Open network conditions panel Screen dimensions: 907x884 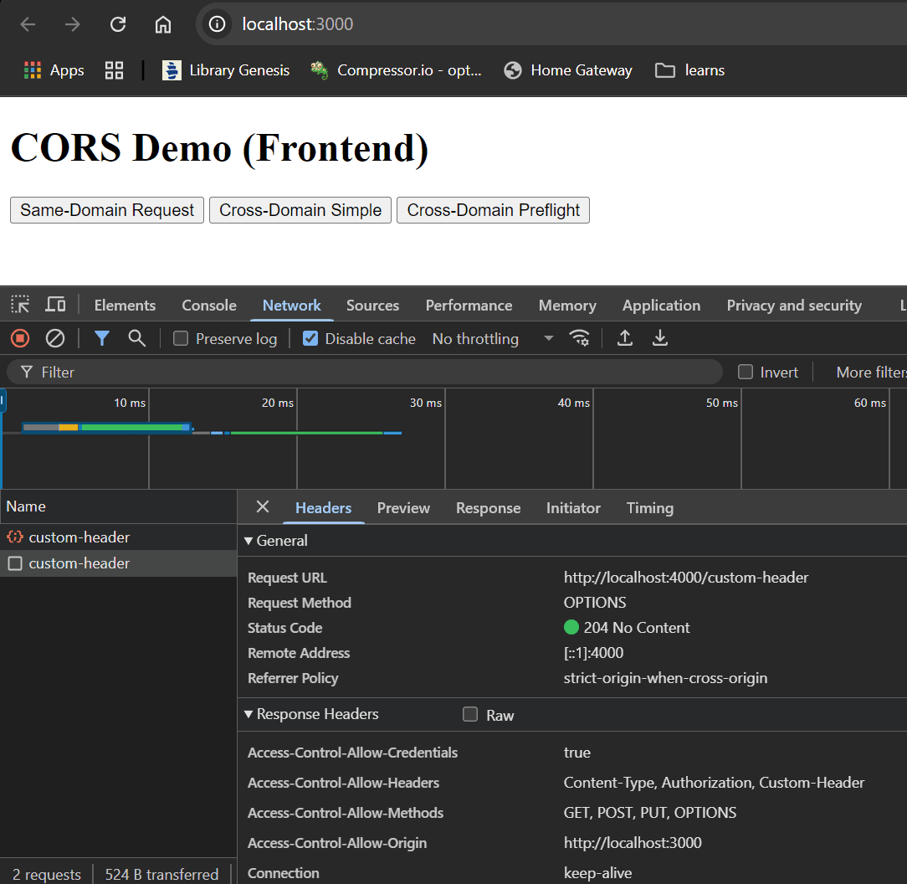(581, 338)
